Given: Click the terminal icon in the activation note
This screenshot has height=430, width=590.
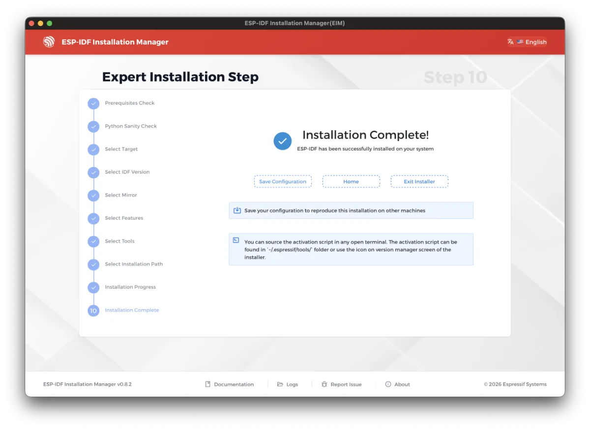Looking at the screenshot, I should pyautogui.click(x=236, y=240).
